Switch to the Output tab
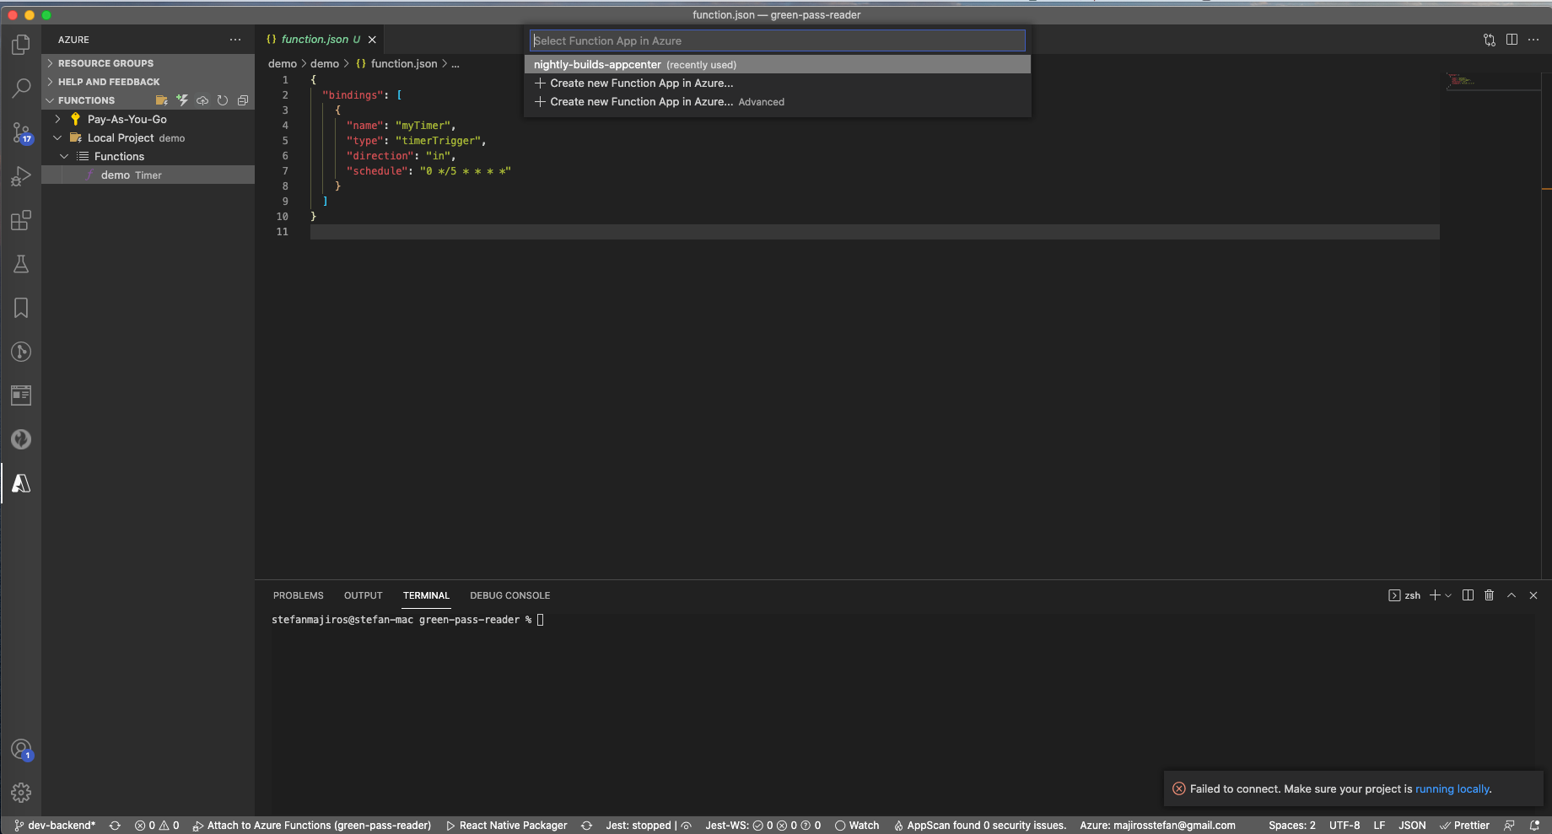Image resolution: width=1552 pixels, height=834 pixels. point(363,595)
